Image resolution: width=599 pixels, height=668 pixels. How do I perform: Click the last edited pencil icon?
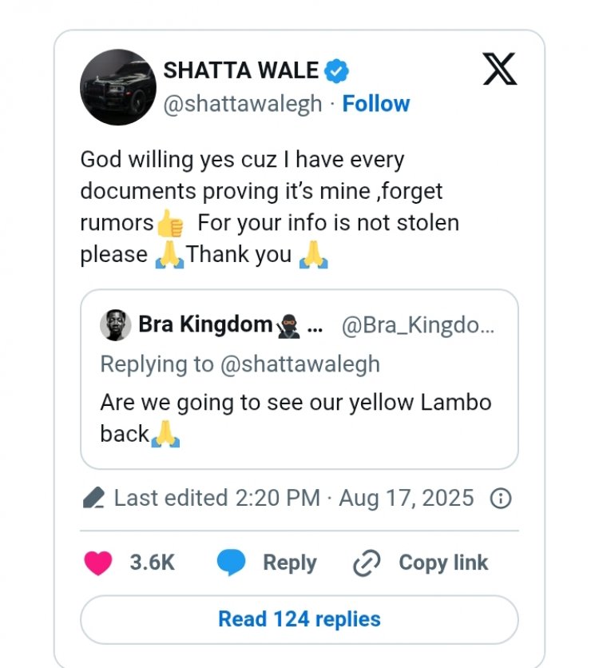click(93, 499)
